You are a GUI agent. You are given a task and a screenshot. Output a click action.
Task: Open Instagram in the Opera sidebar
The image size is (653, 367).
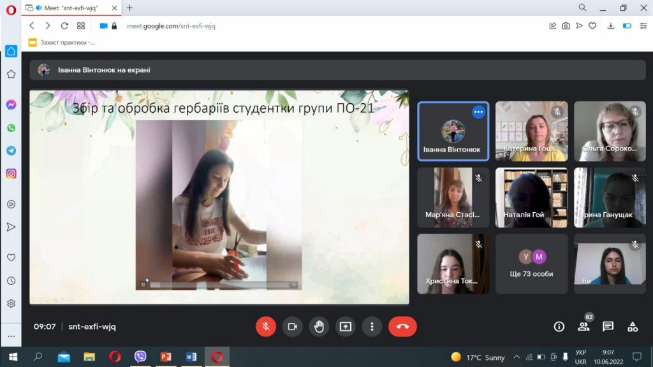click(11, 173)
